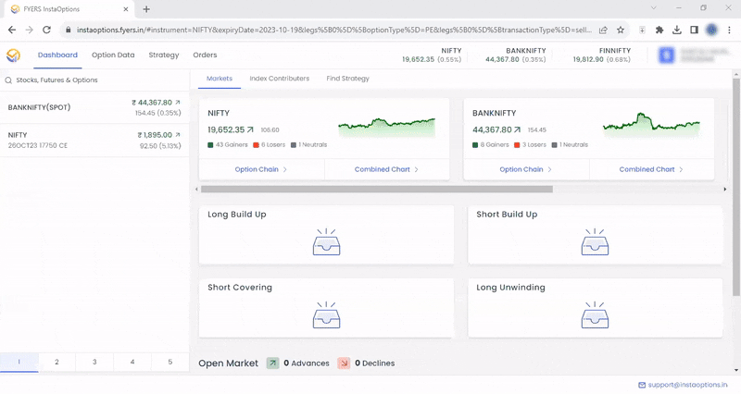Viewport: 741px width, 394px height.
Task: Switch to Index Contributers tab
Action: [x=280, y=79]
